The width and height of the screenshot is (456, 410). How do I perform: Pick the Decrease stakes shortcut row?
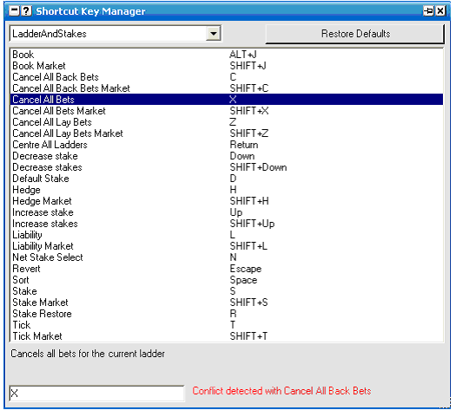(x=227, y=167)
